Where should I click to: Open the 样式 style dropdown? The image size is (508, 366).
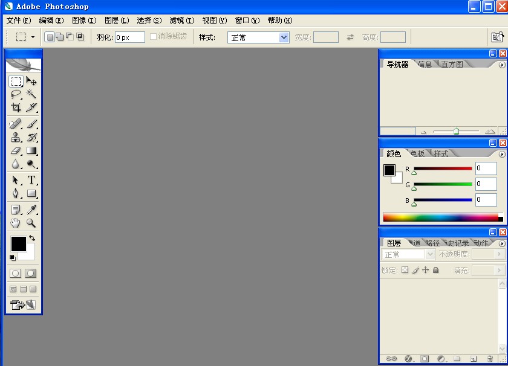point(258,37)
